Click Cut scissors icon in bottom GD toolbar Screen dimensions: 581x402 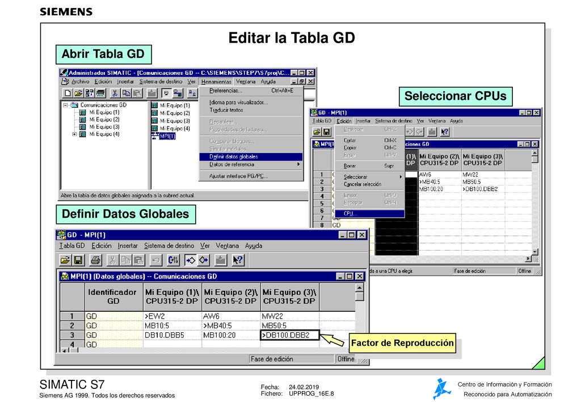click(112, 260)
